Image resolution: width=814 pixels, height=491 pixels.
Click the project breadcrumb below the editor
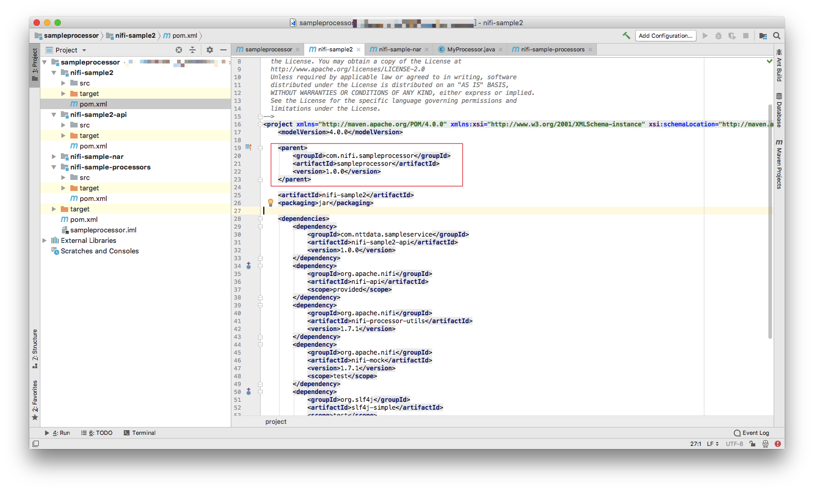276,422
